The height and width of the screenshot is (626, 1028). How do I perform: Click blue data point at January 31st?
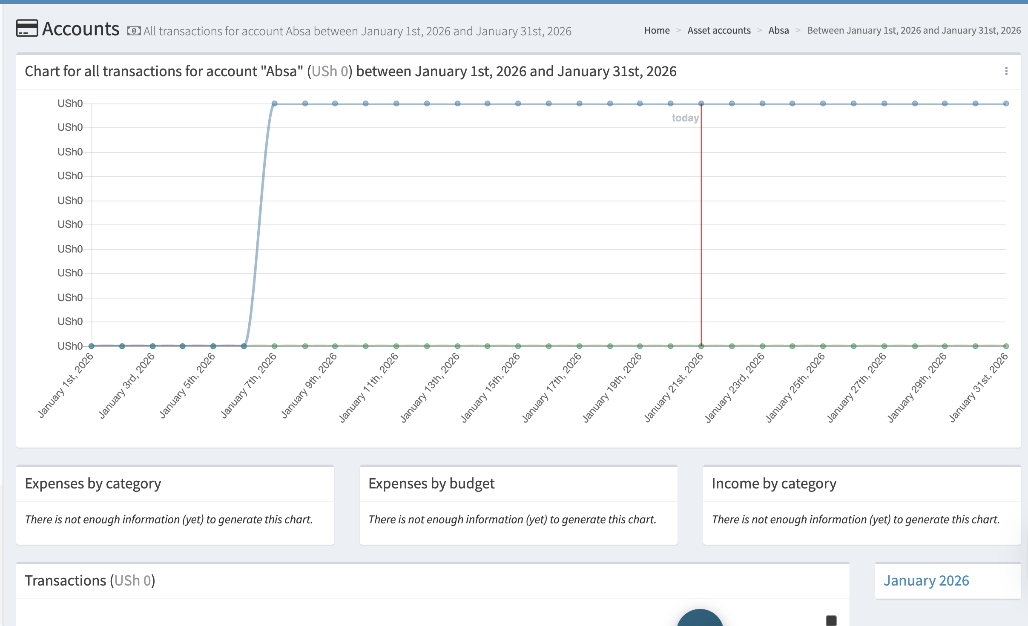(x=1006, y=103)
